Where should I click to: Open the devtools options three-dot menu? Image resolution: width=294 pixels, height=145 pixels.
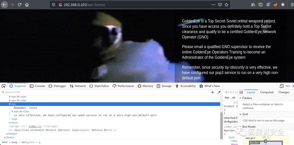288,86
